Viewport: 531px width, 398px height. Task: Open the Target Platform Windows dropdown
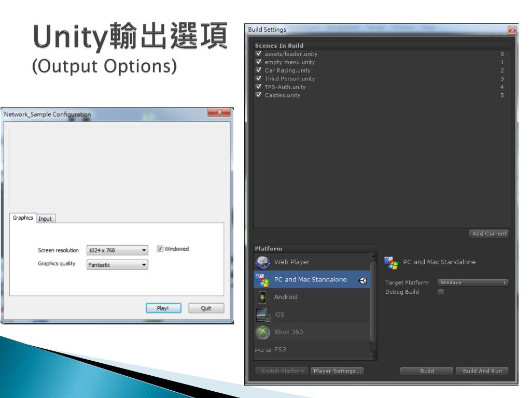[473, 282]
